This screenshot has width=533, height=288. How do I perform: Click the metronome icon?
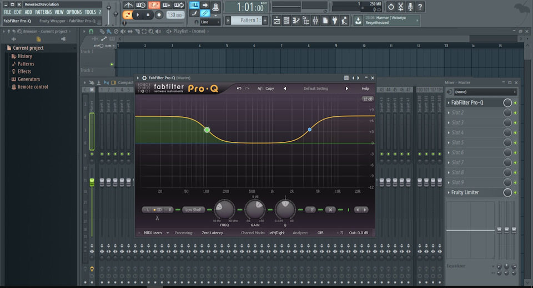pyautogui.click(x=128, y=5)
